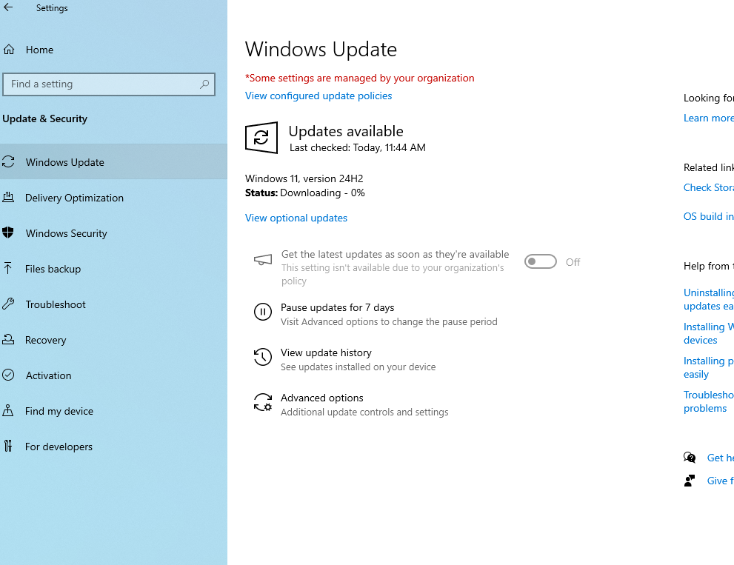This screenshot has width=734, height=565.
Task: Open the Check Storage related link
Action: tap(708, 187)
